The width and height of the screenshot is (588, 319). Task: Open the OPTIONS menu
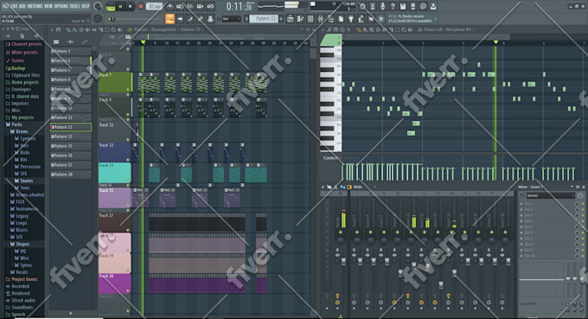click(x=61, y=6)
